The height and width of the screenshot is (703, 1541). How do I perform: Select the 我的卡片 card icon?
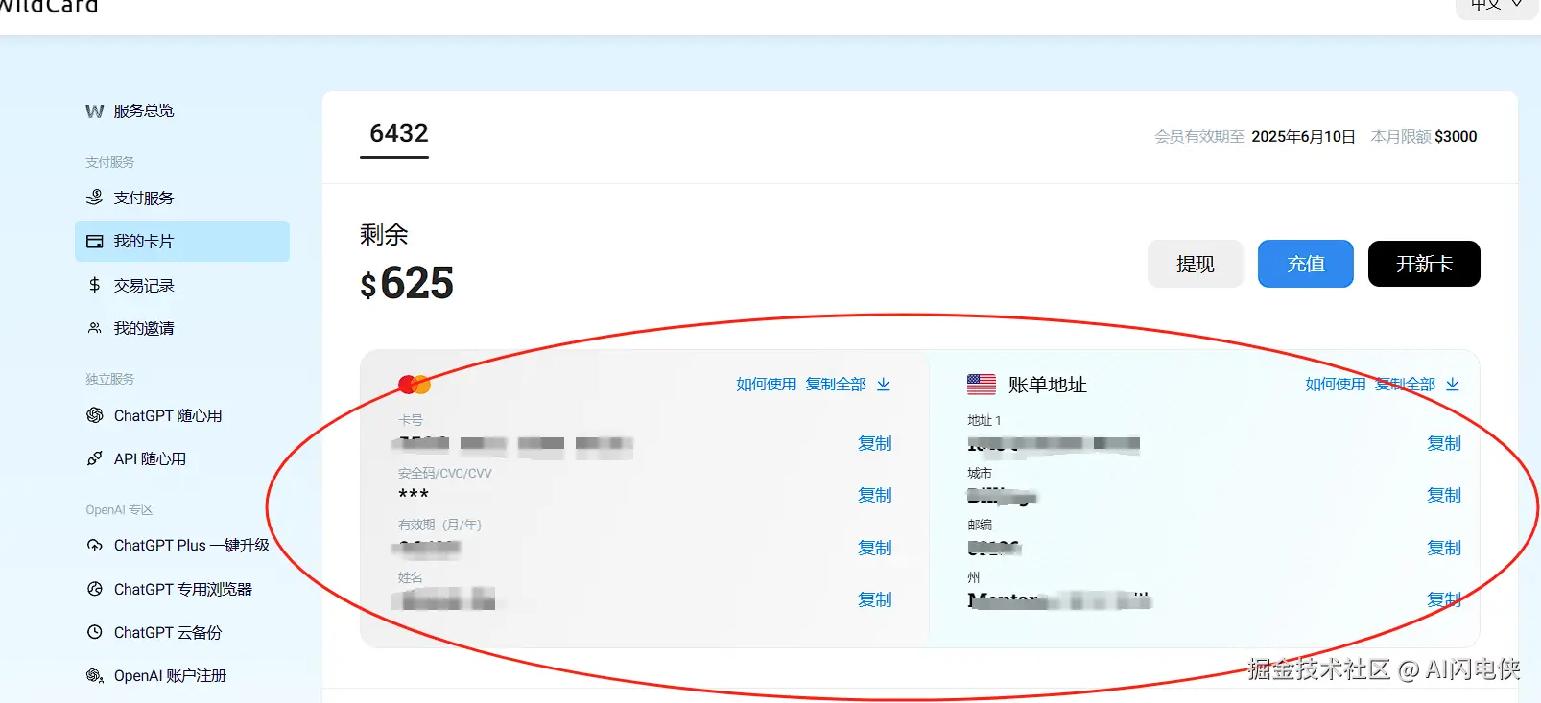click(94, 242)
